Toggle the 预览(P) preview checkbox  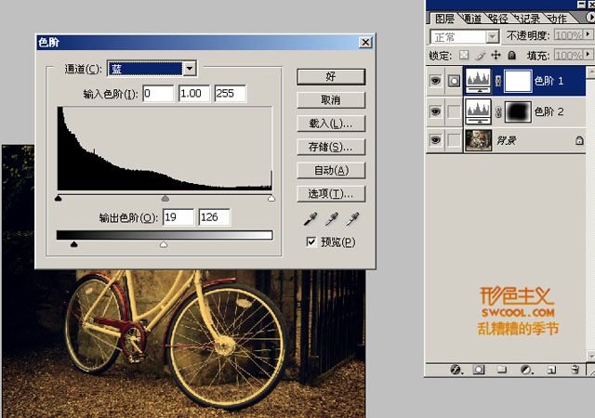pos(311,242)
